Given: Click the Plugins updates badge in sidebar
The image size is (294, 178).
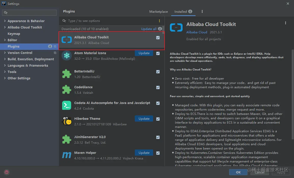Looking at the screenshot, I should point(50,46).
